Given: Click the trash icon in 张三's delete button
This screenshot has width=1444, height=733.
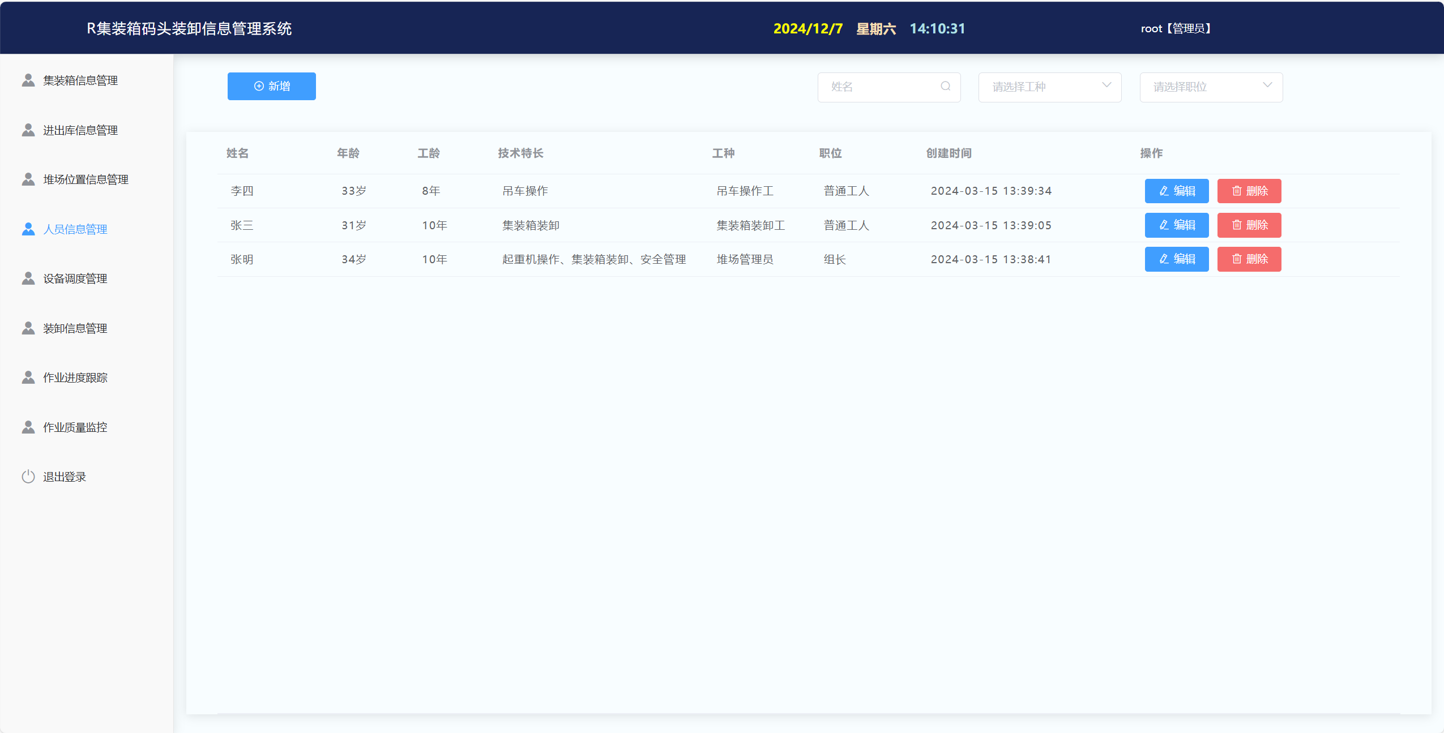Looking at the screenshot, I should tap(1237, 225).
